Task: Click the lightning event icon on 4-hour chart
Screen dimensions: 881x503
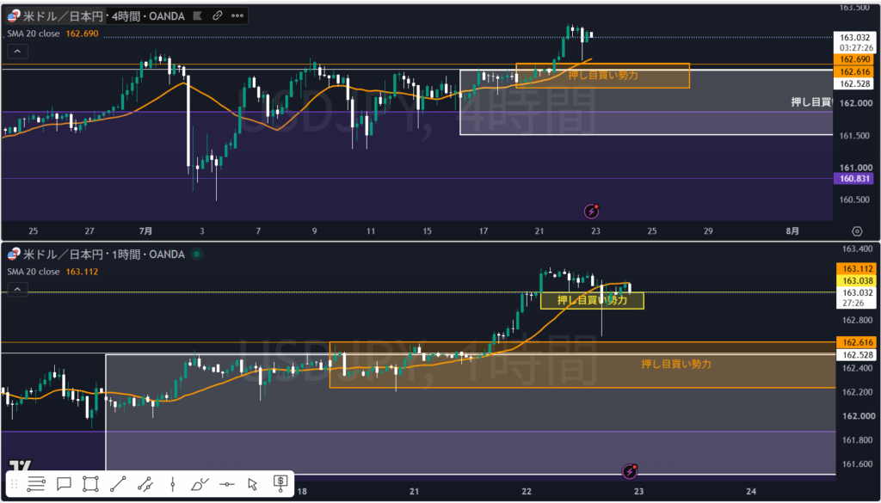Action: (592, 211)
